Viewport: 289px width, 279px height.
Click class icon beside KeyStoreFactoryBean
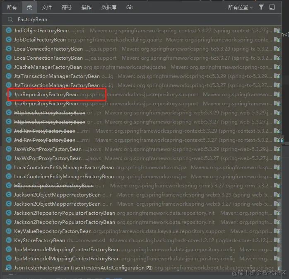click(8, 240)
